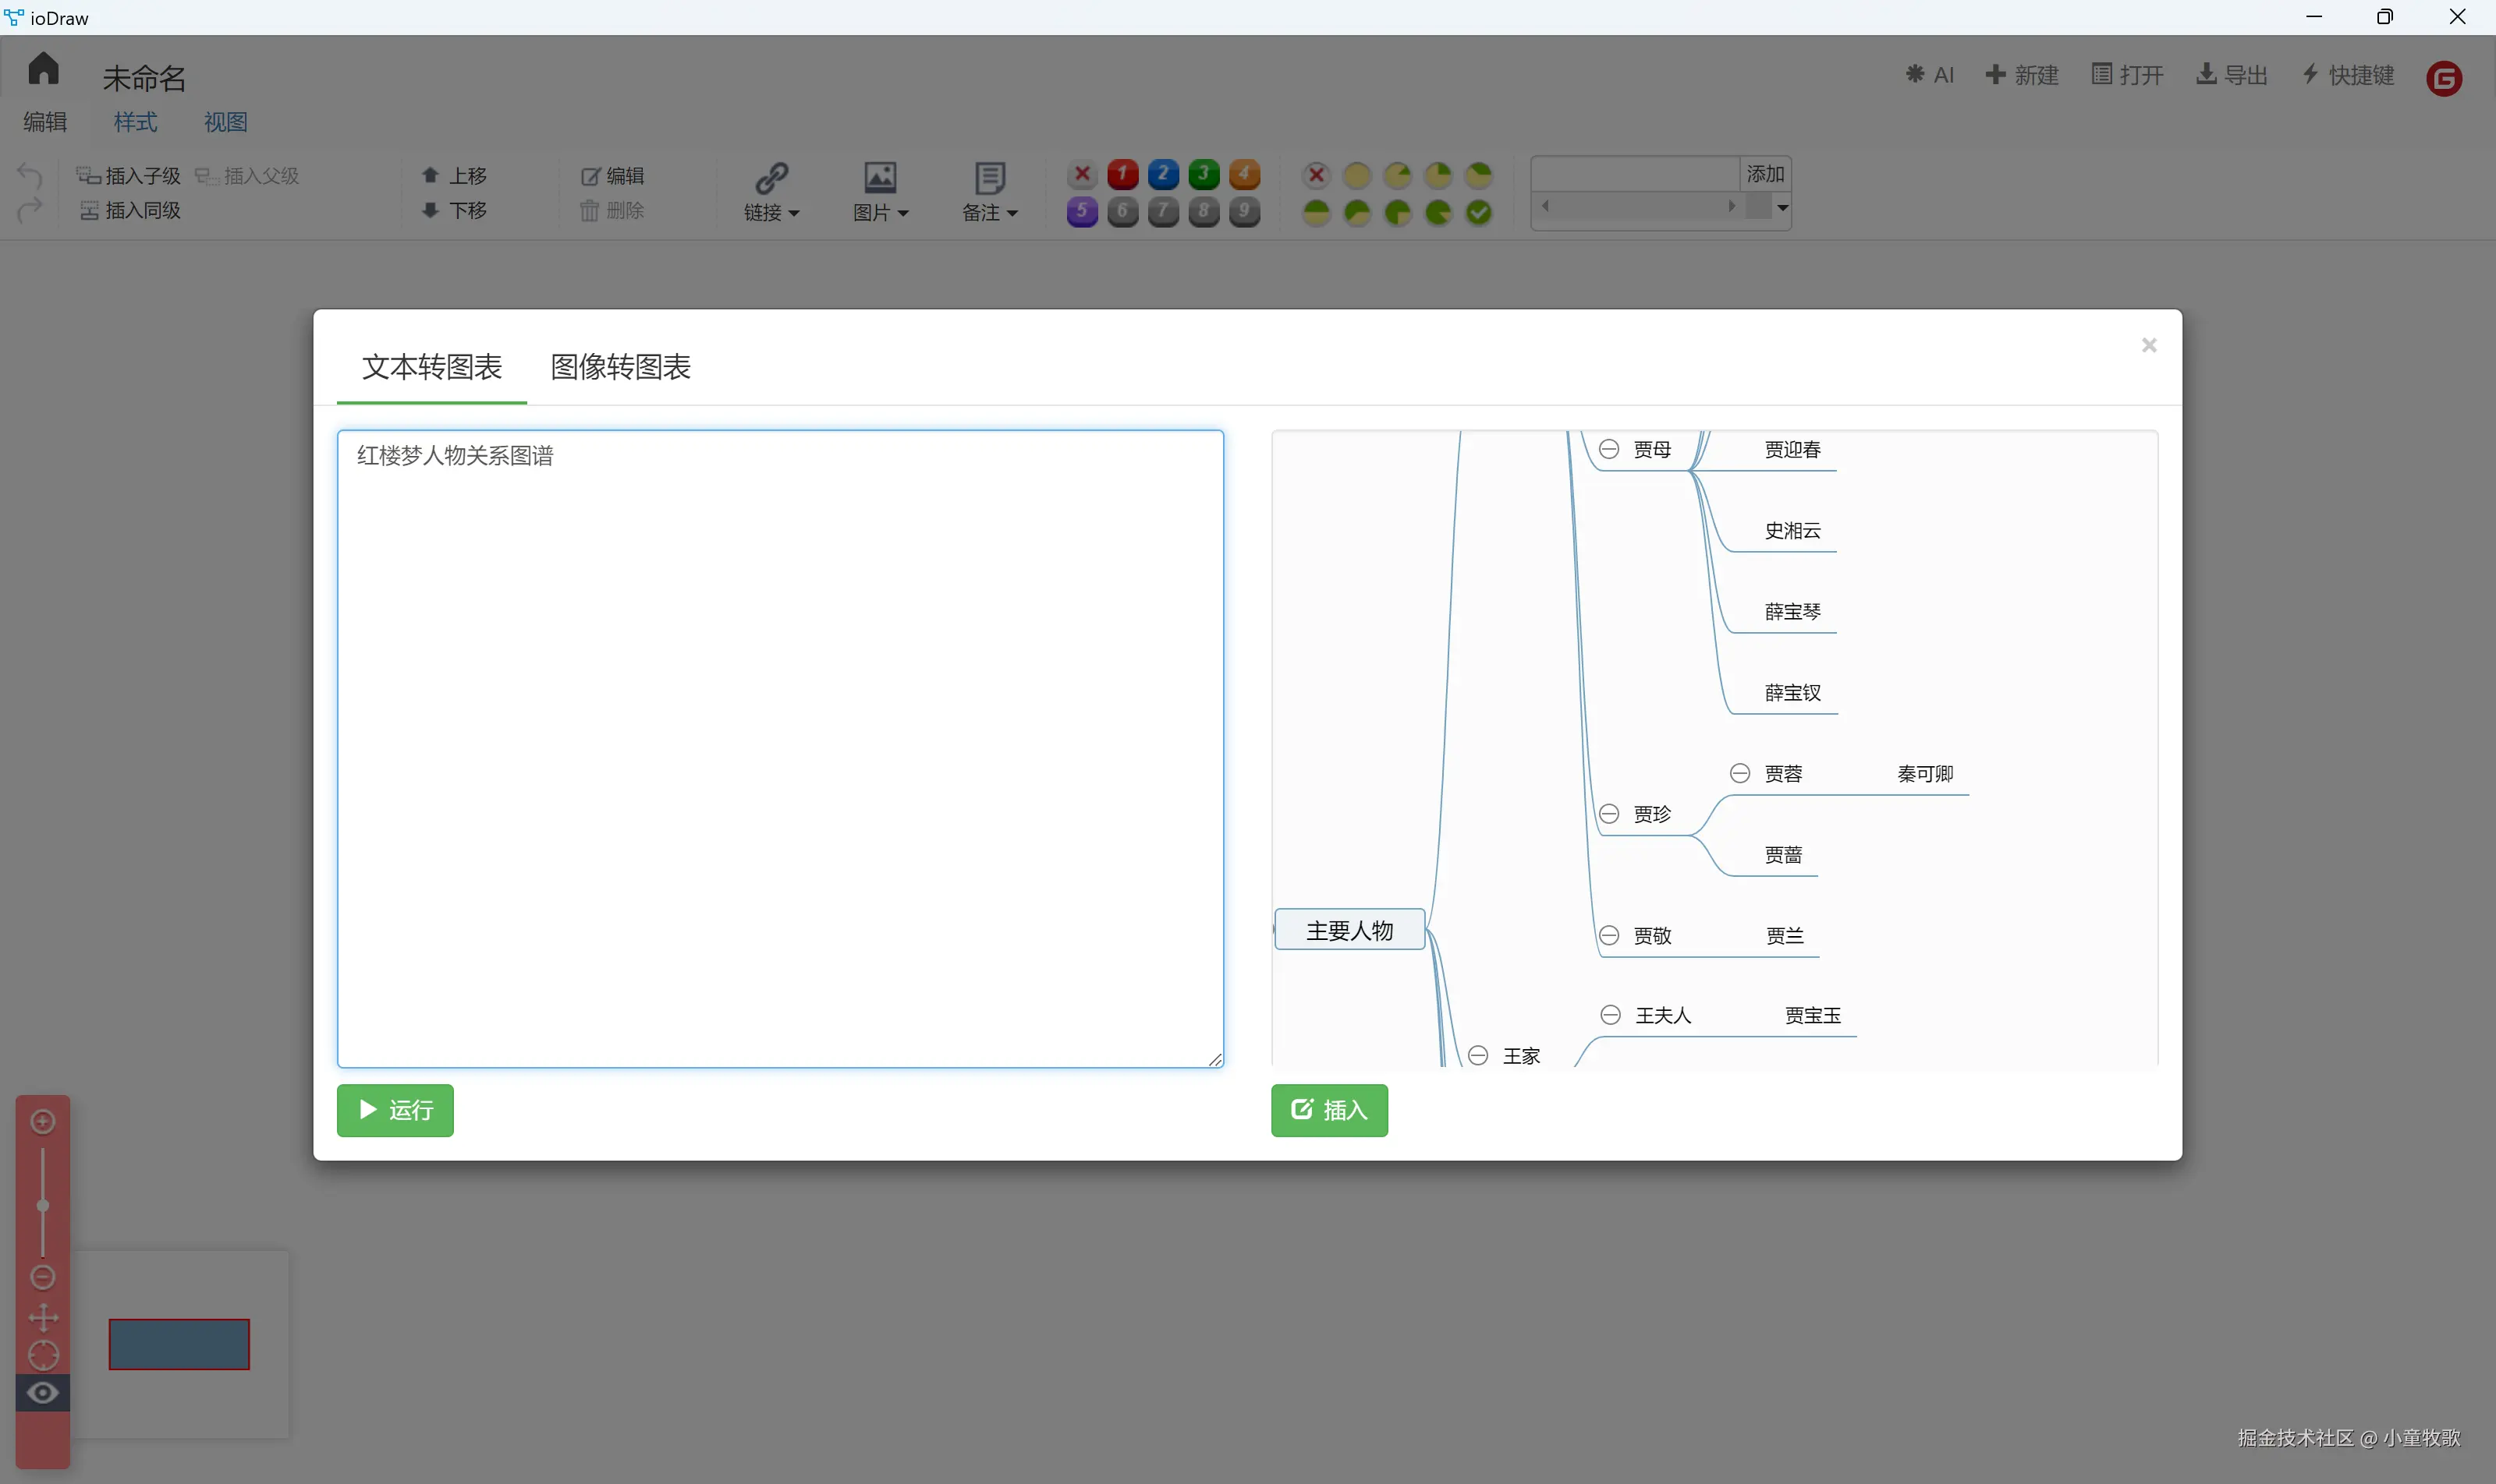Collapse the 贾珍 branch toggle

click(1609, 814)
